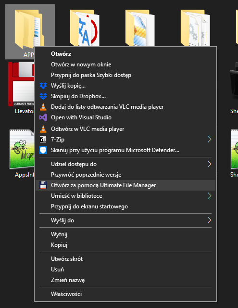Choose Utwórz skrót
Image resolution: width=238 pixels, height=308 pixels.
125,259
